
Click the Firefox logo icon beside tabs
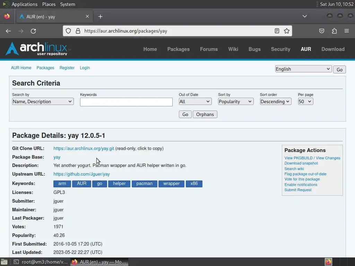pos(7,16)
